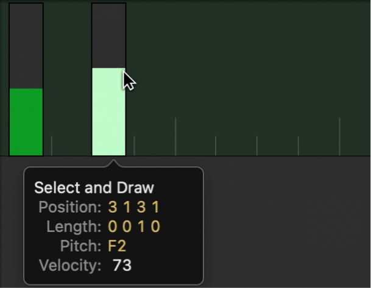Click the gray area right of the tooltip
This screenshot has width=371, height=288.
[x=286, y=225]
